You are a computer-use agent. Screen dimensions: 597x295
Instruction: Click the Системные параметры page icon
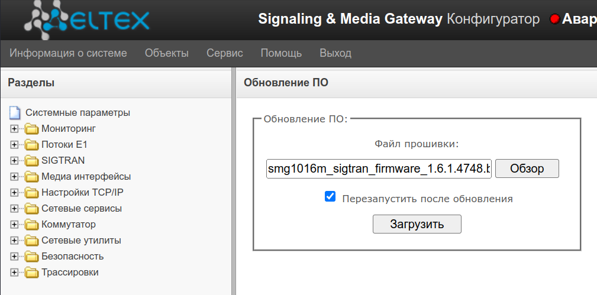point(15,113)
